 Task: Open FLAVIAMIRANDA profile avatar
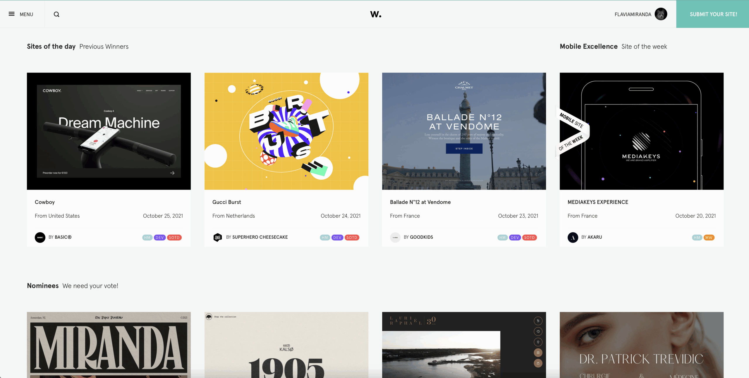coord(661,14)
